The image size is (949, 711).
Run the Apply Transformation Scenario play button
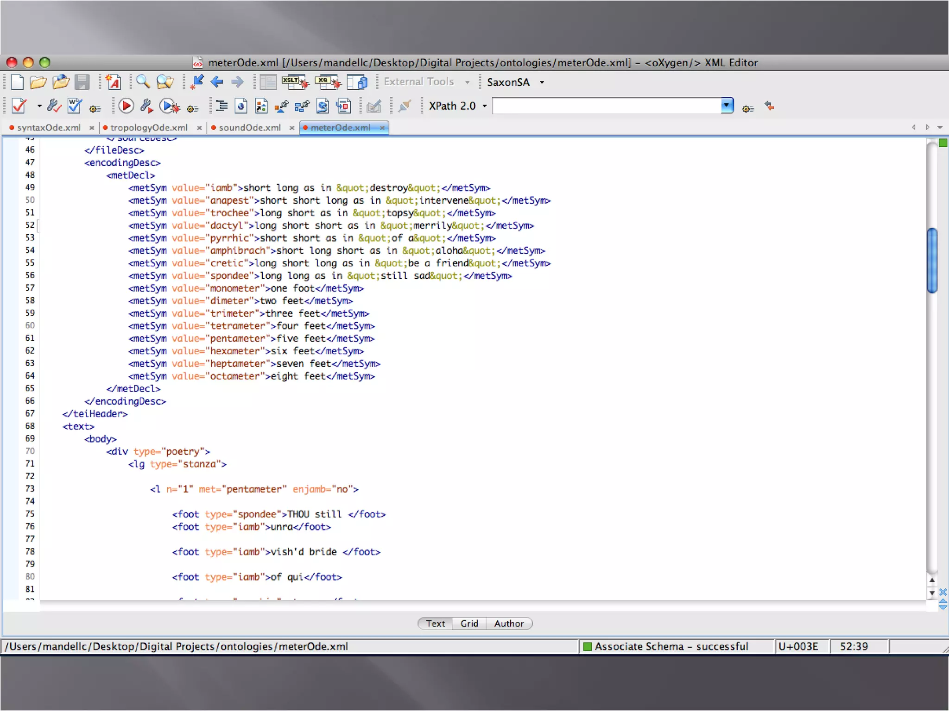pos(126,106)
